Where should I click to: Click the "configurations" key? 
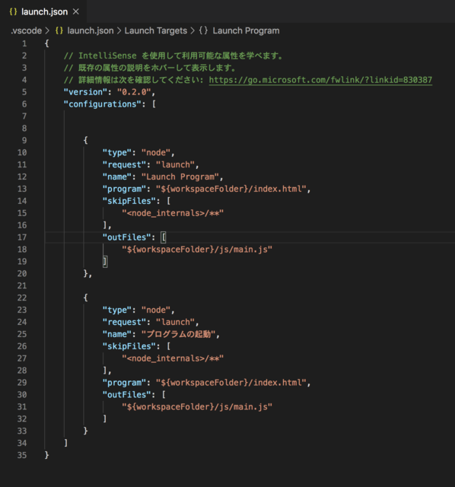tap(103, 104)
